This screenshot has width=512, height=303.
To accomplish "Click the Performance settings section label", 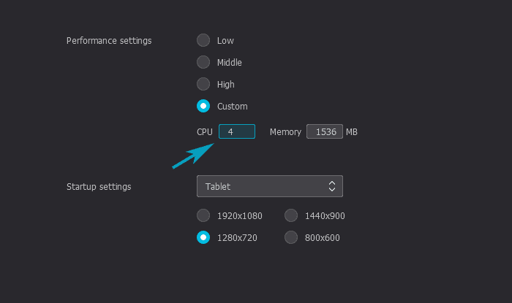I will pyautogui.click(x=109, y=41).
